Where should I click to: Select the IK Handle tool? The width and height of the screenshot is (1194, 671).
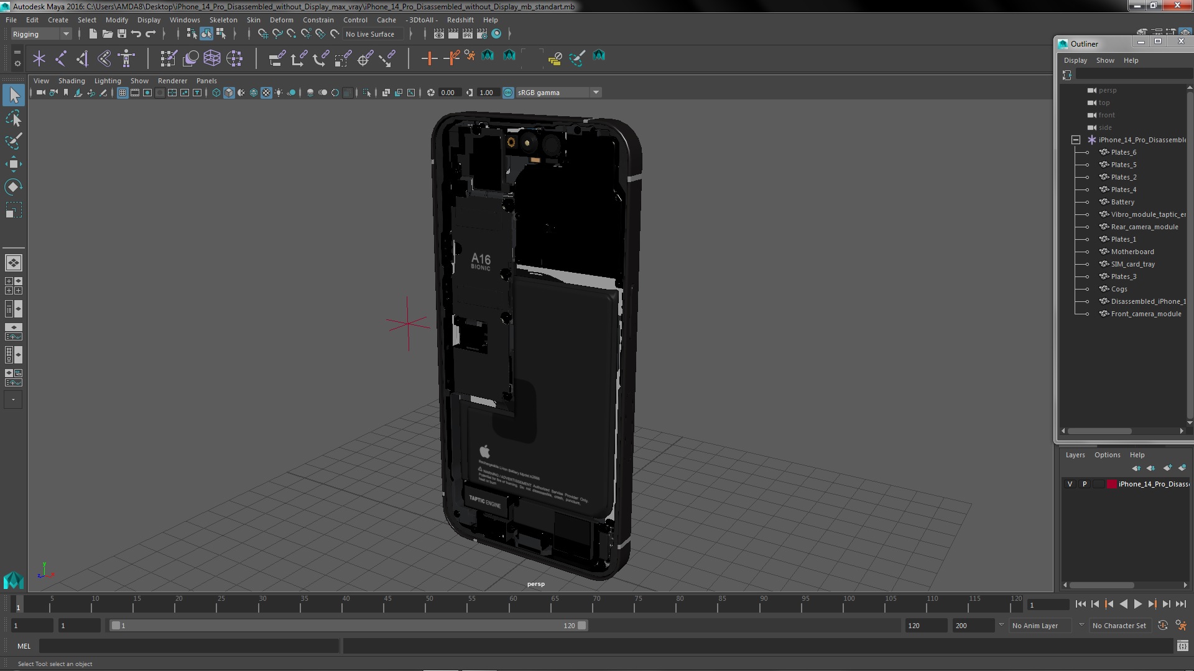coord(104,58)
